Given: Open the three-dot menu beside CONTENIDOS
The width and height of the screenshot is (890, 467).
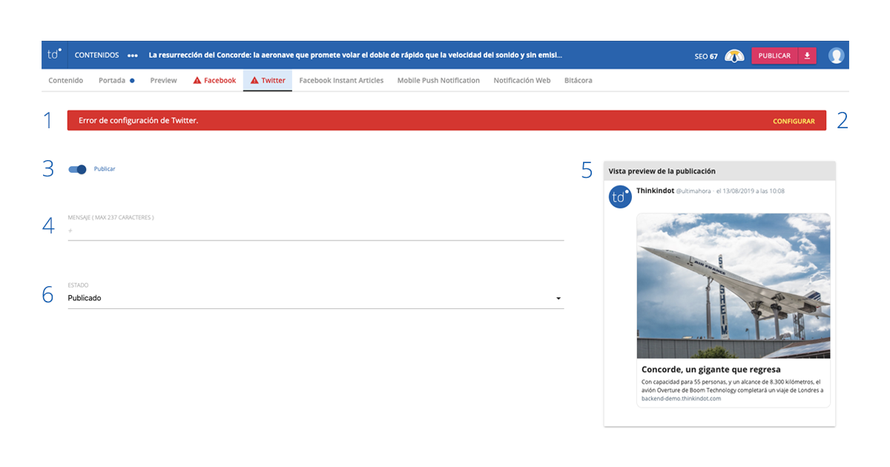Looking at the screenshot, I should click(x=132, y=56).
